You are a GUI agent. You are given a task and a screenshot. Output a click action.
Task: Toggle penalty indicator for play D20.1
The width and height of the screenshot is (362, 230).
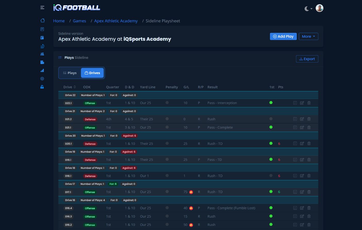coord(167,143)
